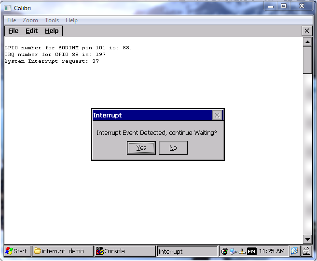Open the bold File menu in console
The height and width of the screenshot is (261, 317).
14,31
